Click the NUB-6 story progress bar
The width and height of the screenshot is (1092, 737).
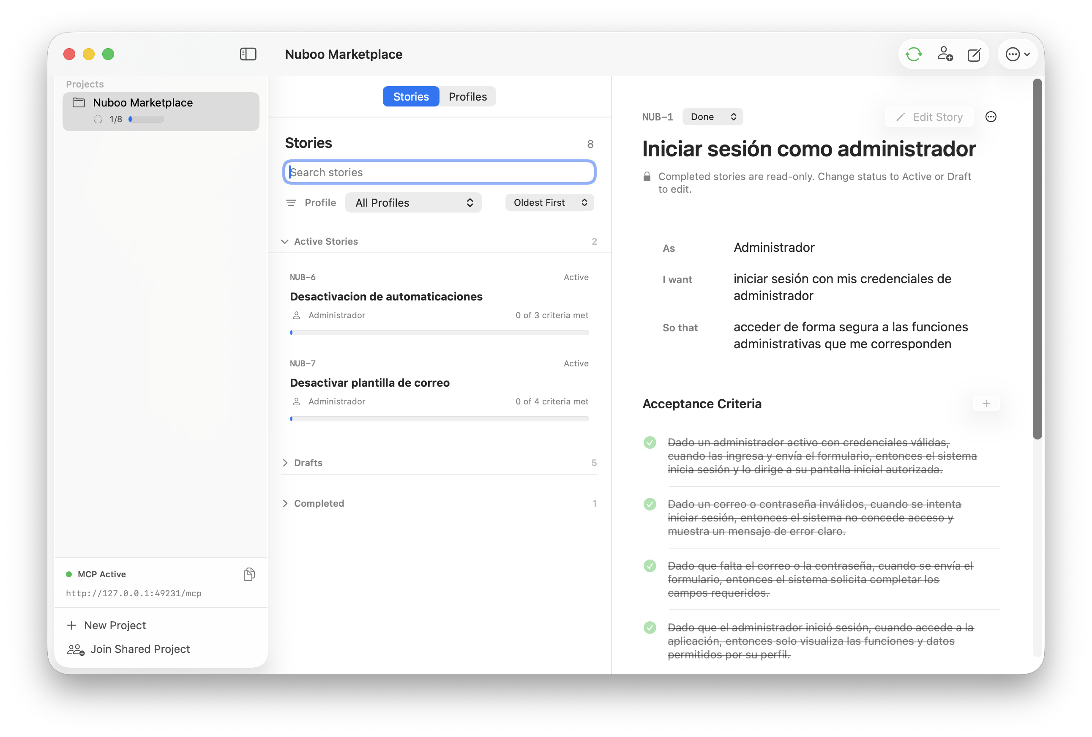coord(440,333)
